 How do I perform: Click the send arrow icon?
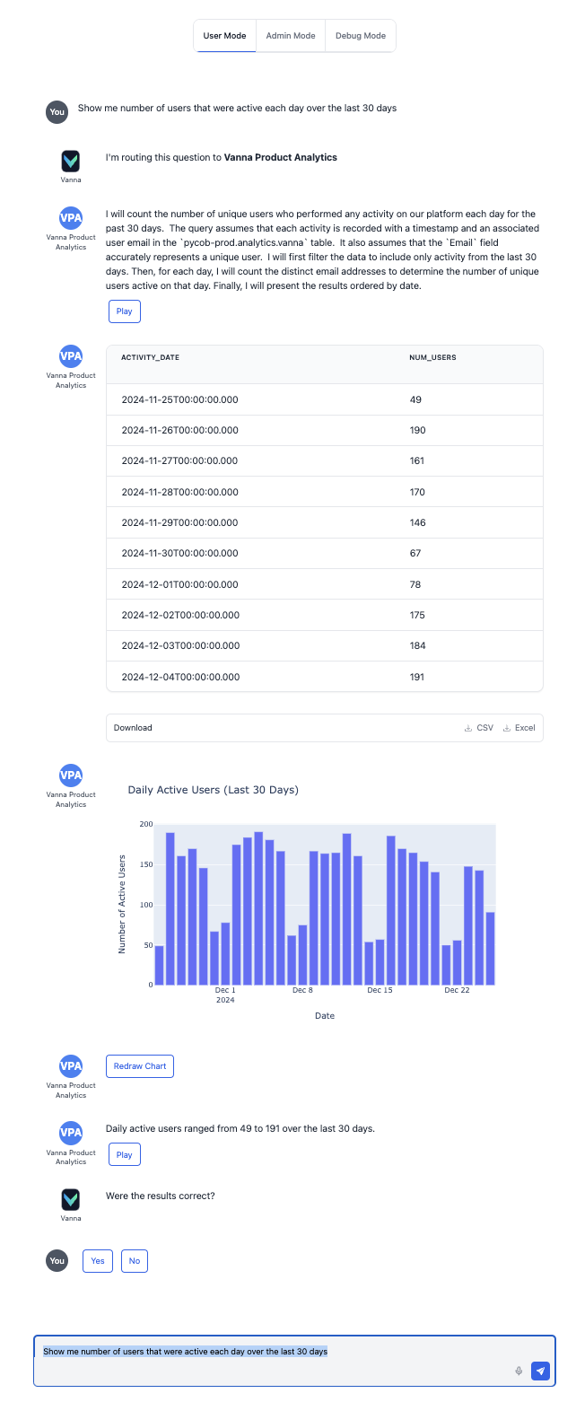click(540, 1371)
